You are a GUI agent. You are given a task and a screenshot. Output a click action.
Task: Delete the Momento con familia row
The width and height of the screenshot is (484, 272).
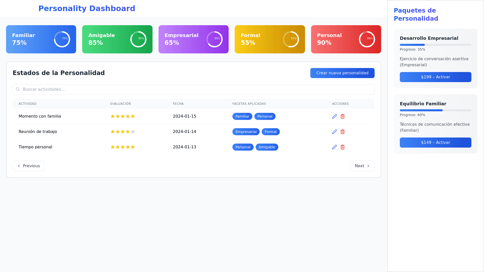(x=342, y=116)
